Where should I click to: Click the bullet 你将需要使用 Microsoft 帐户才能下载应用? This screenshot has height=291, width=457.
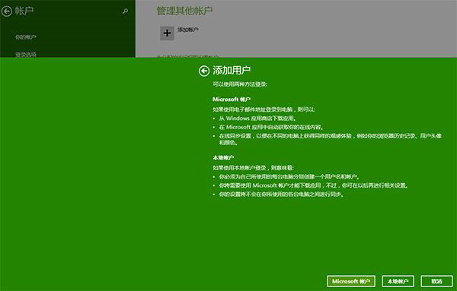point(314,185)
